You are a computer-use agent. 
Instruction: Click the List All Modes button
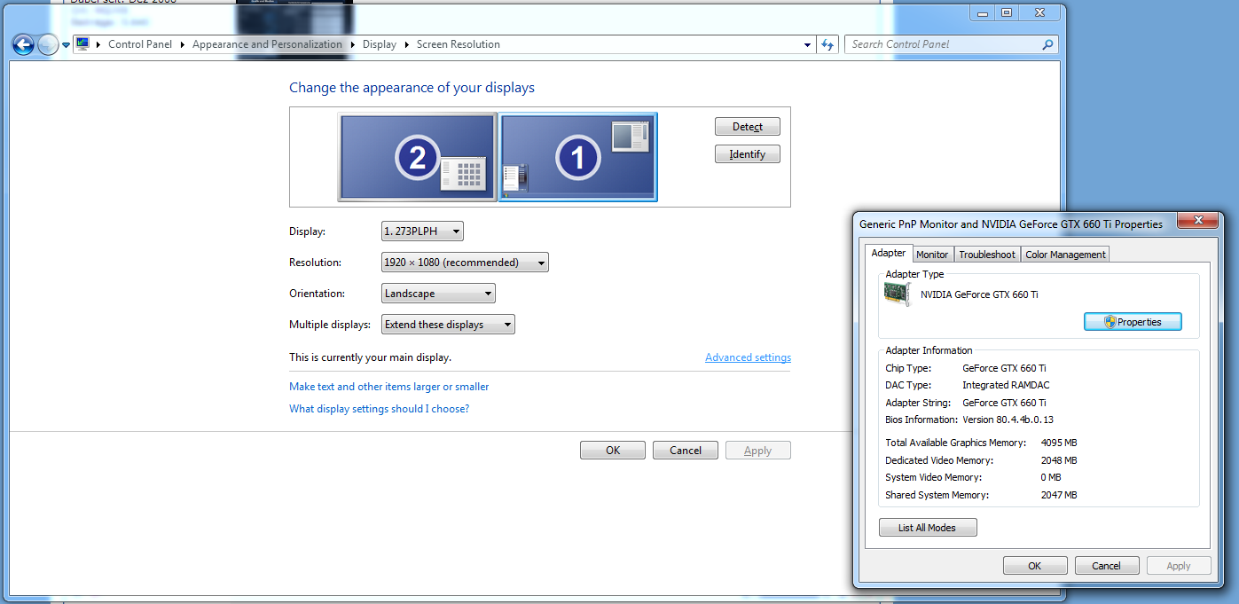[928, 528]
